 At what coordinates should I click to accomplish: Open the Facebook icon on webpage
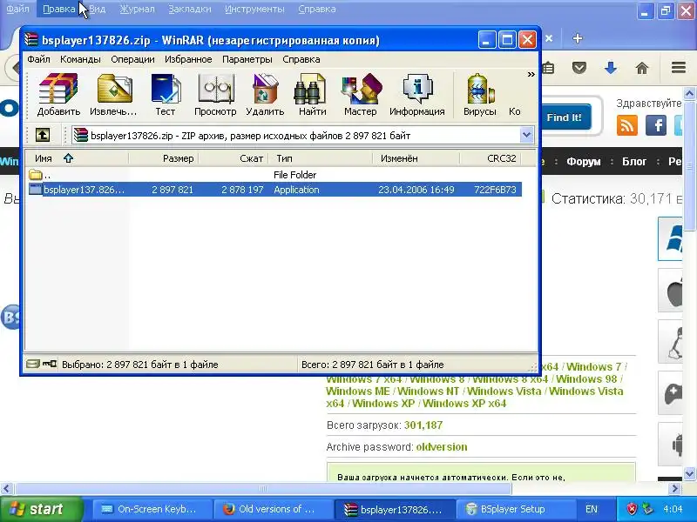[x=656, y=125]
